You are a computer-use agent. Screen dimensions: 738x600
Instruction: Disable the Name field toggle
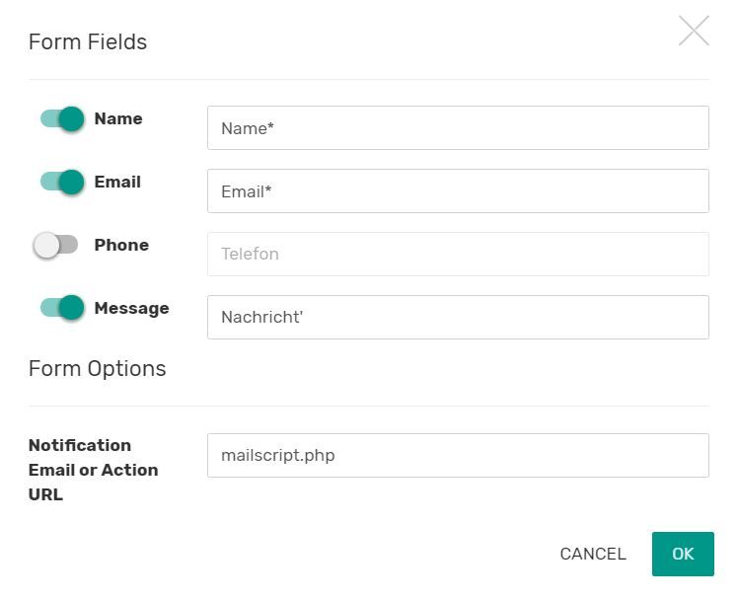pyautogui.click(x=61, y=119)
